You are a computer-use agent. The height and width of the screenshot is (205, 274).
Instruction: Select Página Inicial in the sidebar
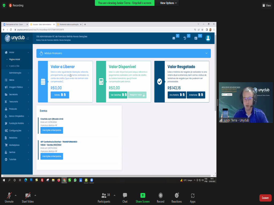coord(14,60)
